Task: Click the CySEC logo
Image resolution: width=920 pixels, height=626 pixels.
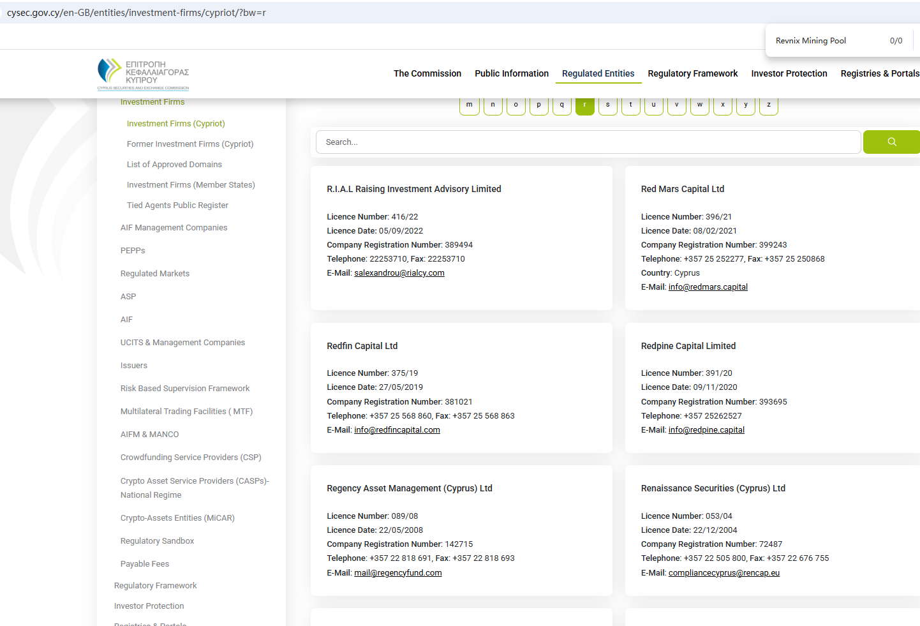Action: pyautogui.click(x=143, y=75)
